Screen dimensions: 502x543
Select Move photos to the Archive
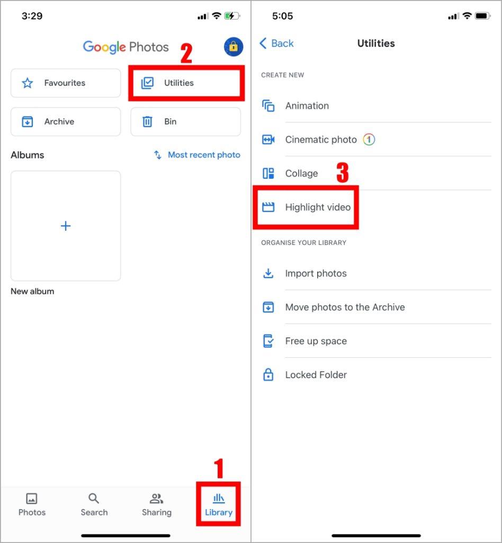pyautogui.click(x=376, y=307)
